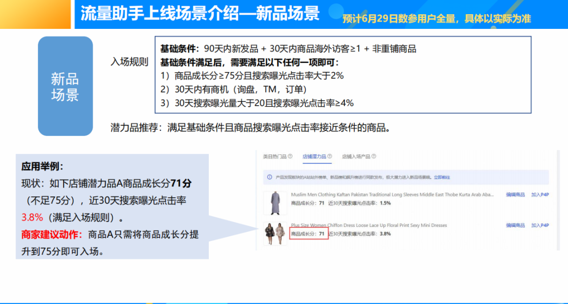Open the 店铺入场产品 tab
The width and height of the screenshot is (568, 304).
pyautogui.click(x=356, y=157)
